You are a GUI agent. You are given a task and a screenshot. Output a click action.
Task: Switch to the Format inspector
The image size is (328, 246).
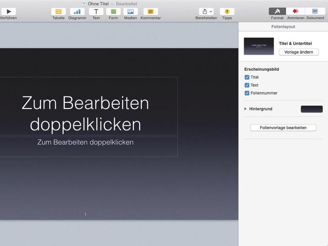277,11
